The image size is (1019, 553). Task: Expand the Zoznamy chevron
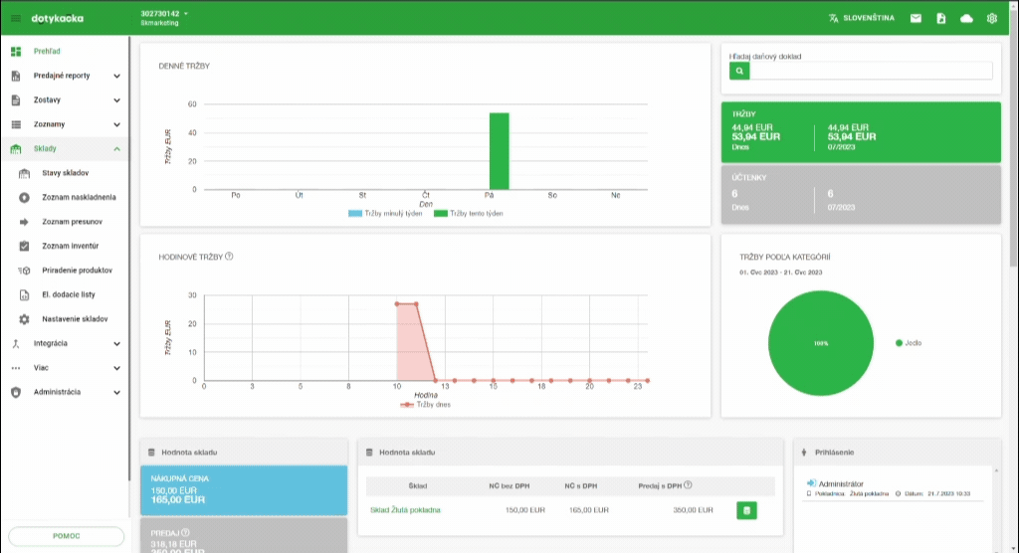point(116,124)
